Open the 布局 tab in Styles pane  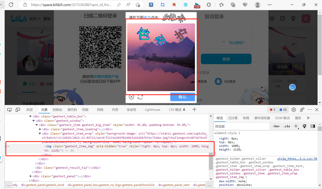point(246,118)
